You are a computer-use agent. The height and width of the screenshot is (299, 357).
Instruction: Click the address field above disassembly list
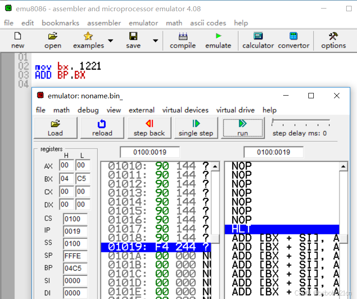(273, 152)
